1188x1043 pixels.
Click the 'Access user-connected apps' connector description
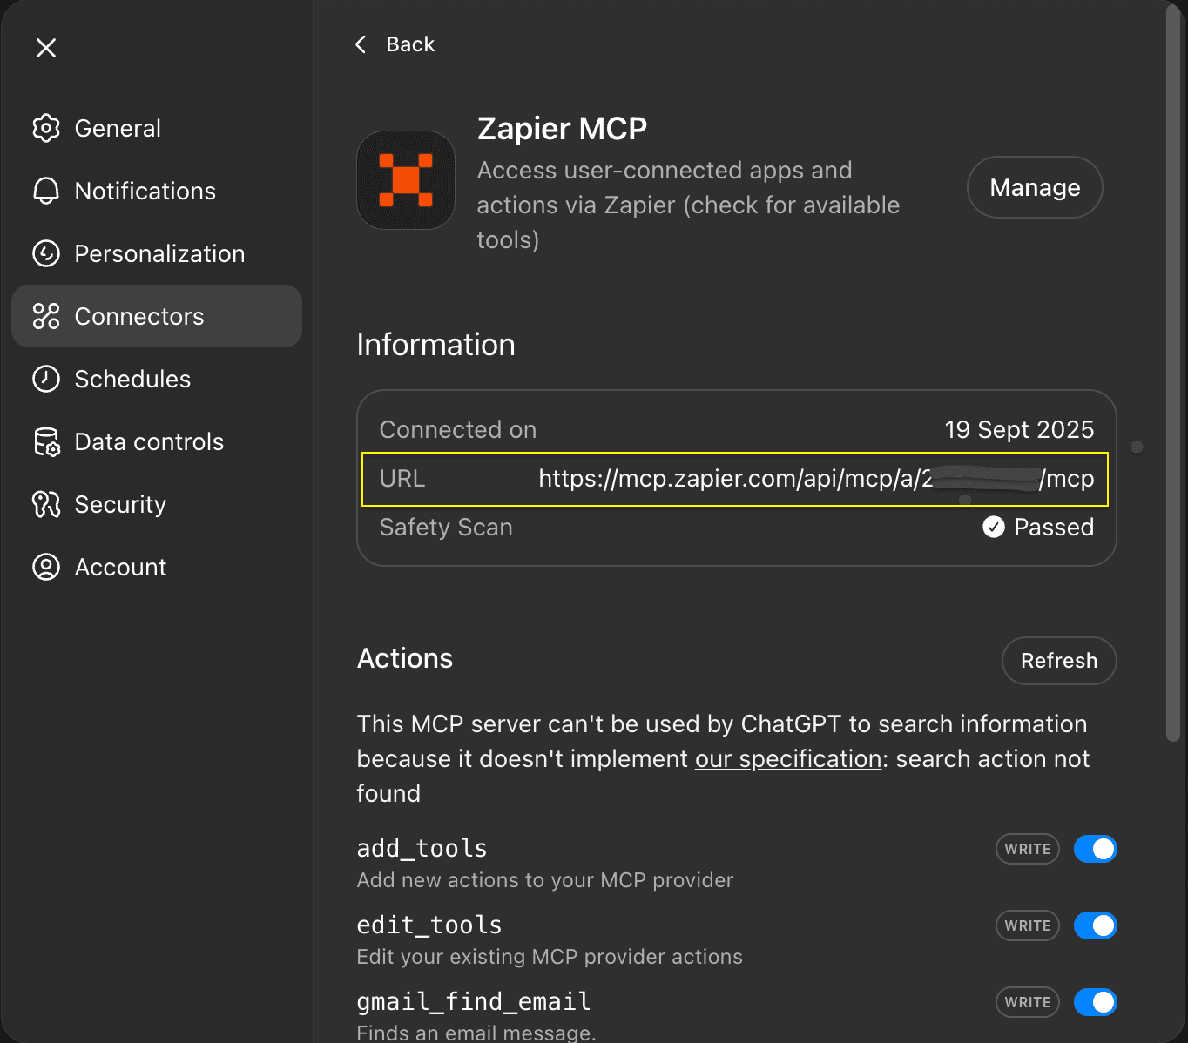click(x=688, y=205)
